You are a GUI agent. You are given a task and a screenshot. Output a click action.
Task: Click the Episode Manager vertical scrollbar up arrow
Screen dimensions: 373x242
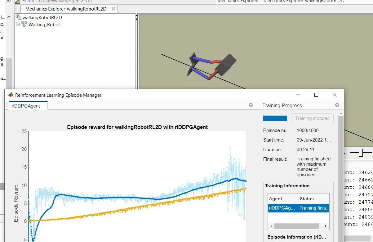point(341,114)
